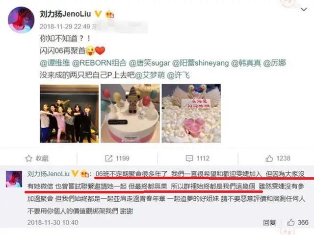Open the 刘力扬JenoLiu username in the header
Image resolution: width=314 pixels, height=235 pixels.
pos(65,14)
